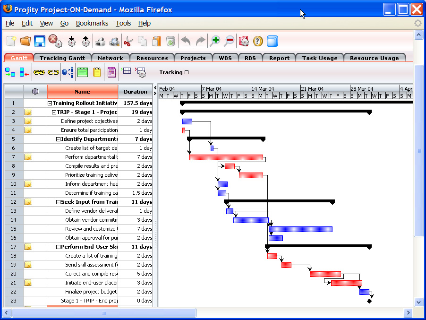Click the Duration column header

click(135, 92)
